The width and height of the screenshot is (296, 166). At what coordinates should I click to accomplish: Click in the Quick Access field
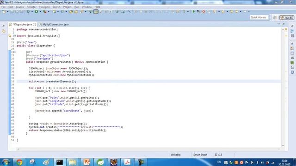click(x=259, y=18)
